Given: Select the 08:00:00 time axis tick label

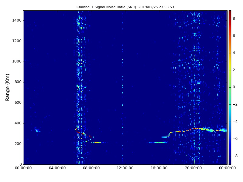Looking at the screenshot, I should pos(91,168).
